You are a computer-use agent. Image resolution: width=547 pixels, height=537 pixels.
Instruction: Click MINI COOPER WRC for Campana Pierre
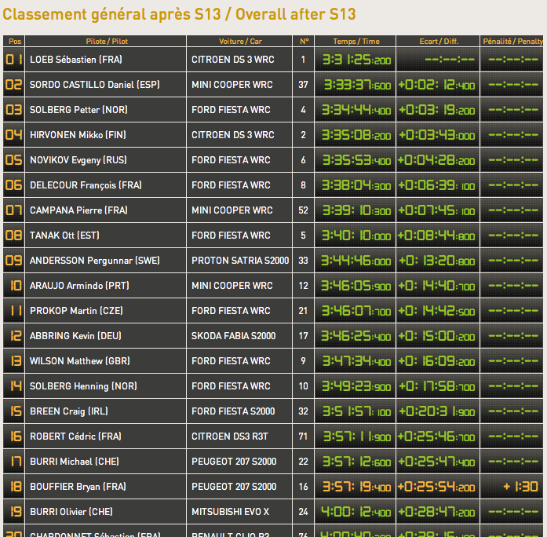[x=232, y=210]
